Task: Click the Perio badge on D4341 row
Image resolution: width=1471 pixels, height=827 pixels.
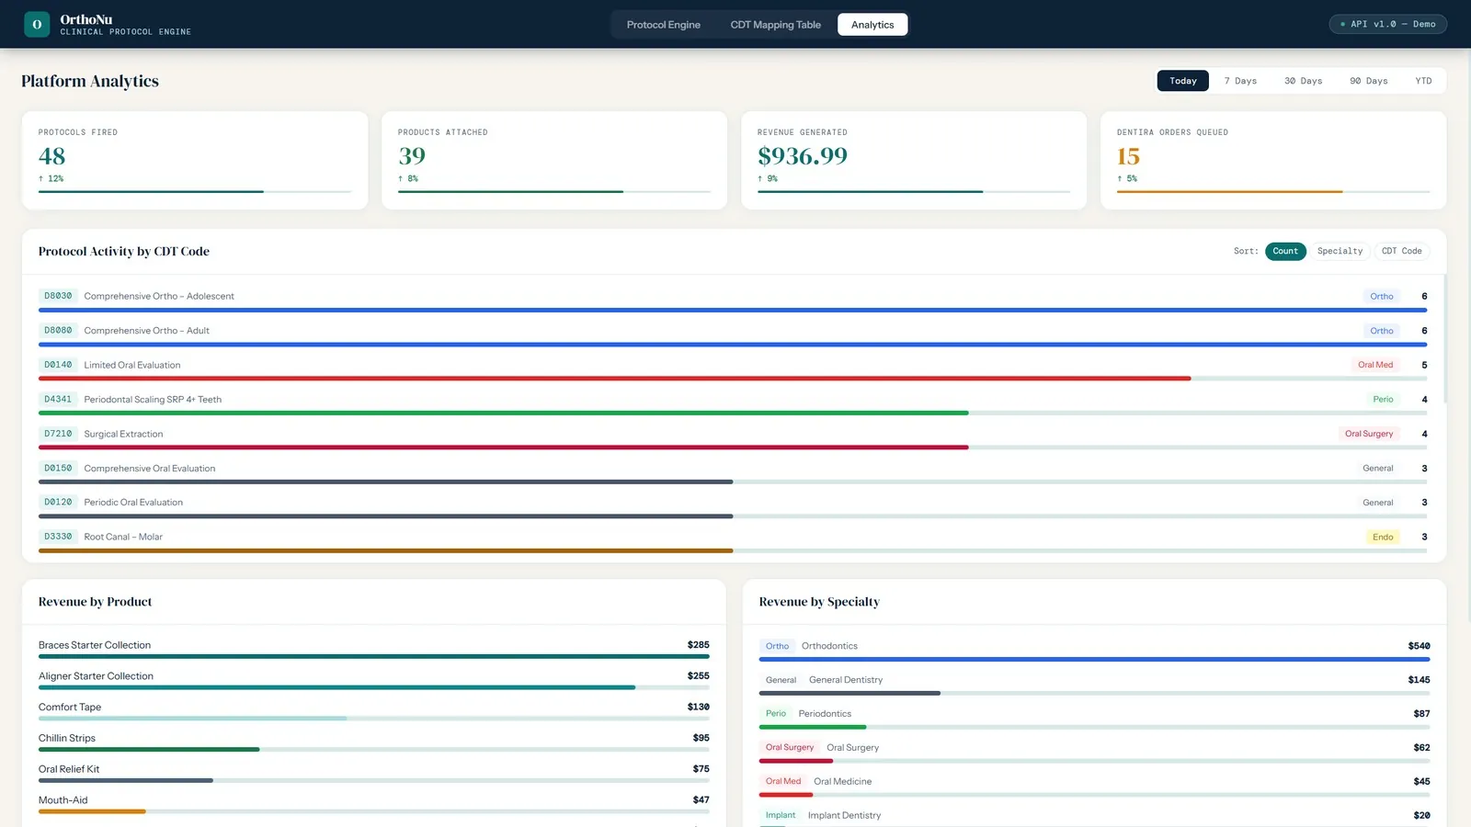Action: 1383,399
